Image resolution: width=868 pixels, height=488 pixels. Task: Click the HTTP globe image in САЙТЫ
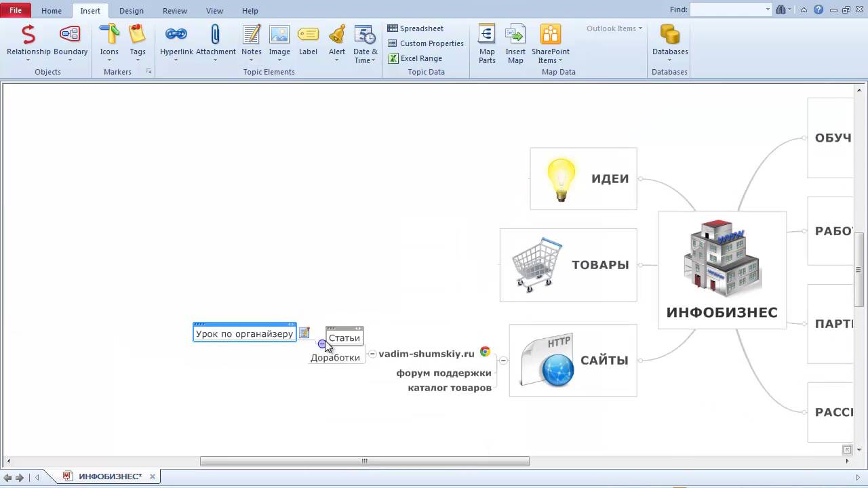548,360
